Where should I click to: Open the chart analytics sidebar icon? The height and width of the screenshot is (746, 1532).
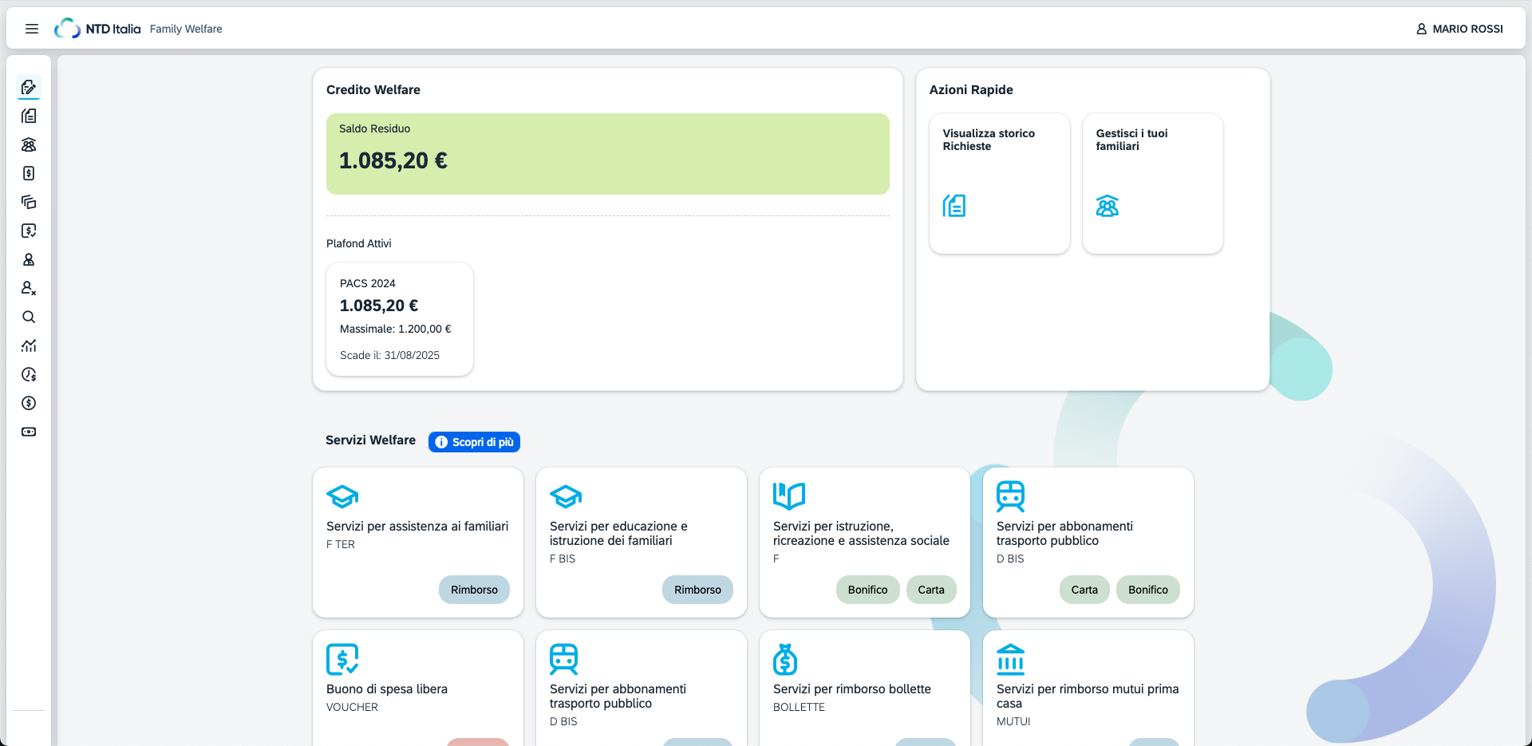29,345
